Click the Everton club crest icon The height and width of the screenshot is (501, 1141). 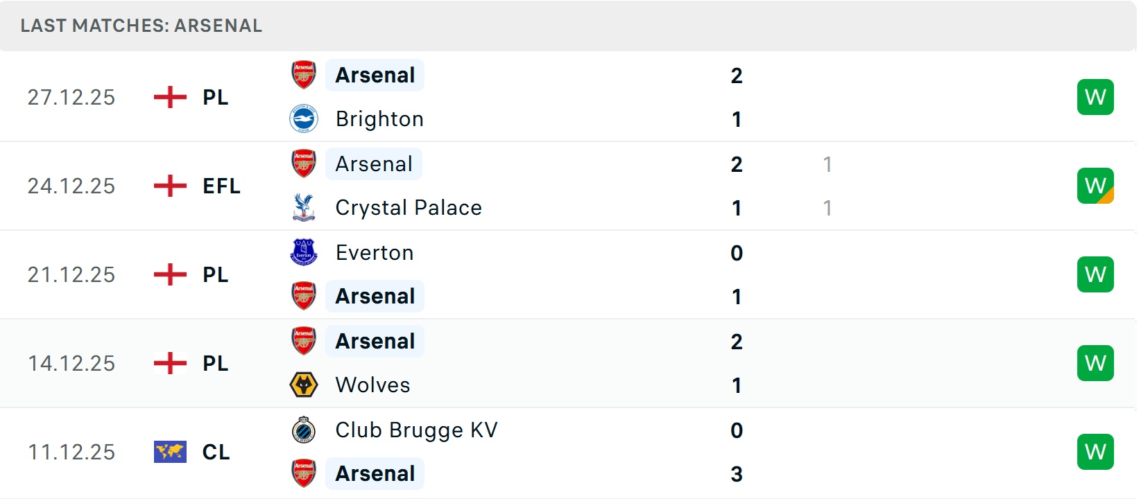303,252
